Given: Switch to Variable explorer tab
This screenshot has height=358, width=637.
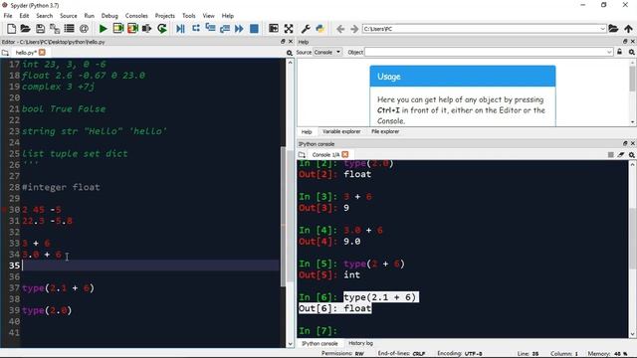Looking at the screenshot, I should (341, 131).
